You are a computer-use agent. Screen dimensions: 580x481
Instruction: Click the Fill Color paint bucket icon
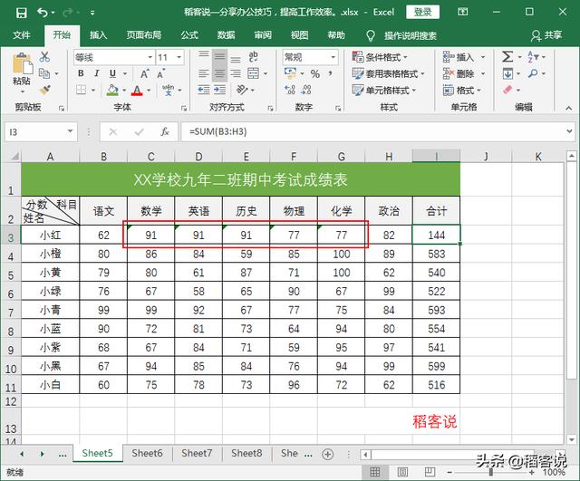112,90
